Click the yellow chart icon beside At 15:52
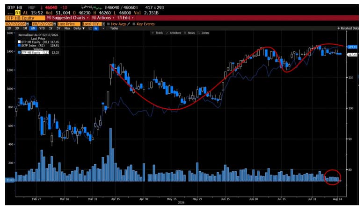The height and width of the screenshot is (210, 364). (18, 13)
